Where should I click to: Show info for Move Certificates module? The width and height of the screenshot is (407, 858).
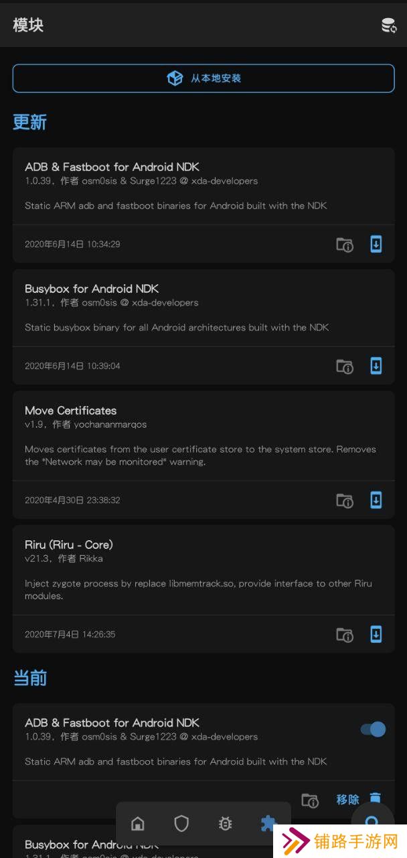click(344, 501)
